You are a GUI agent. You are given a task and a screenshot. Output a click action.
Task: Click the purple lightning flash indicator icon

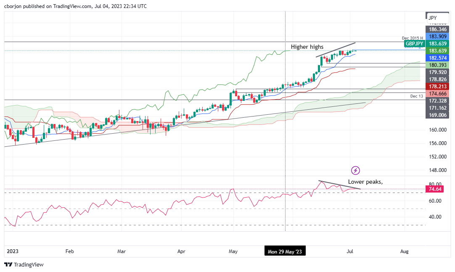coord(355,170)
